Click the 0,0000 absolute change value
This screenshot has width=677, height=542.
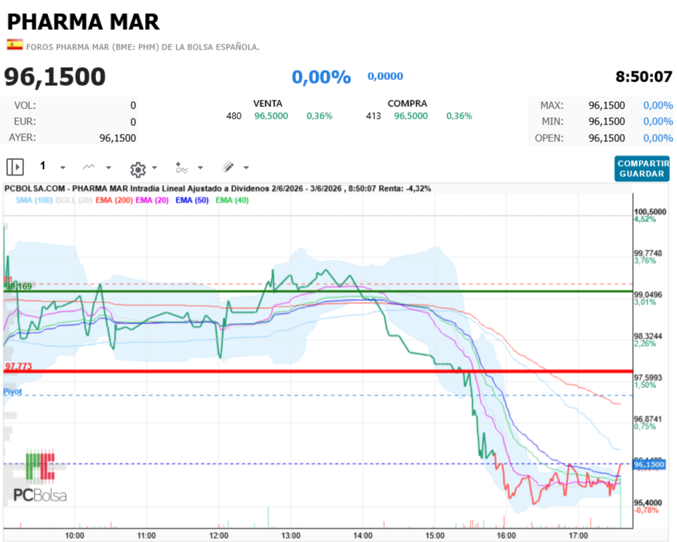(x=385, y=76)
